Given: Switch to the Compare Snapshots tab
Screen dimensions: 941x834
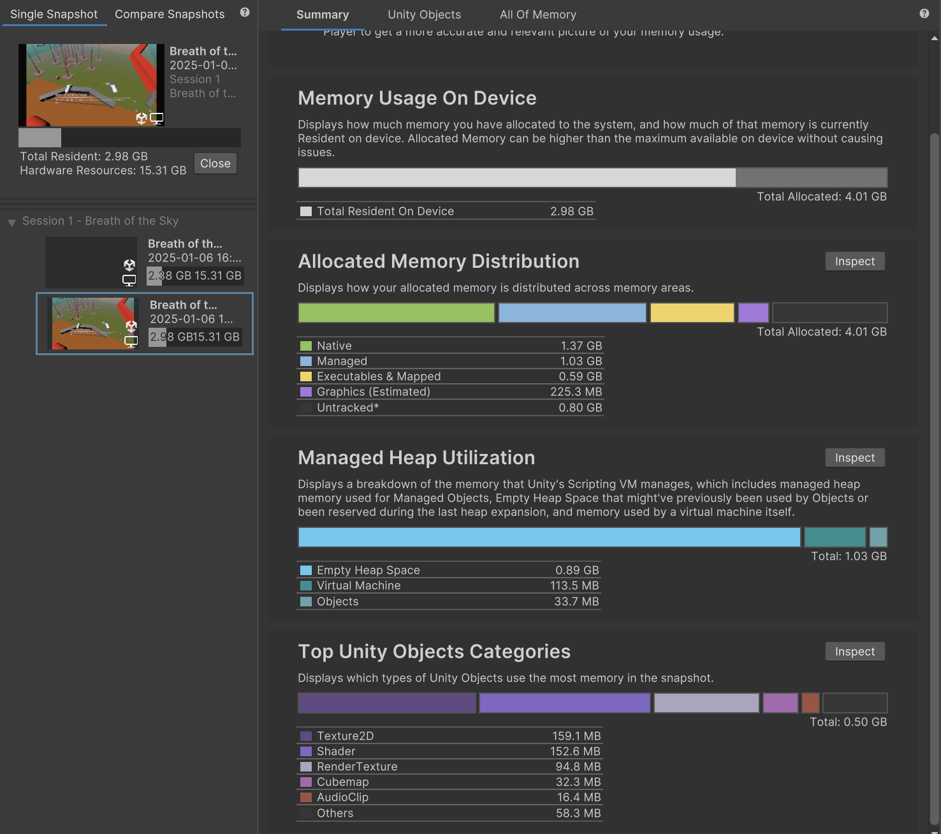Looking at the screenshot, I should 170,13.
